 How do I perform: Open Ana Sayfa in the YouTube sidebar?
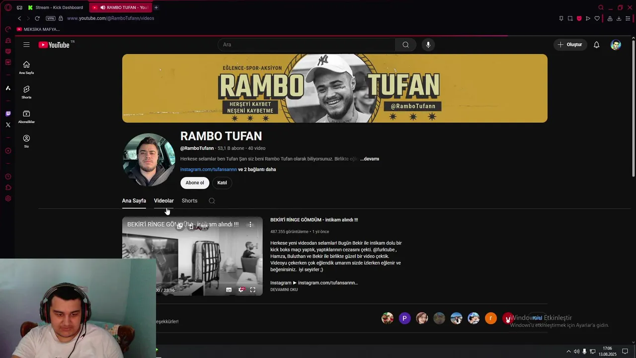click(26, 67)
